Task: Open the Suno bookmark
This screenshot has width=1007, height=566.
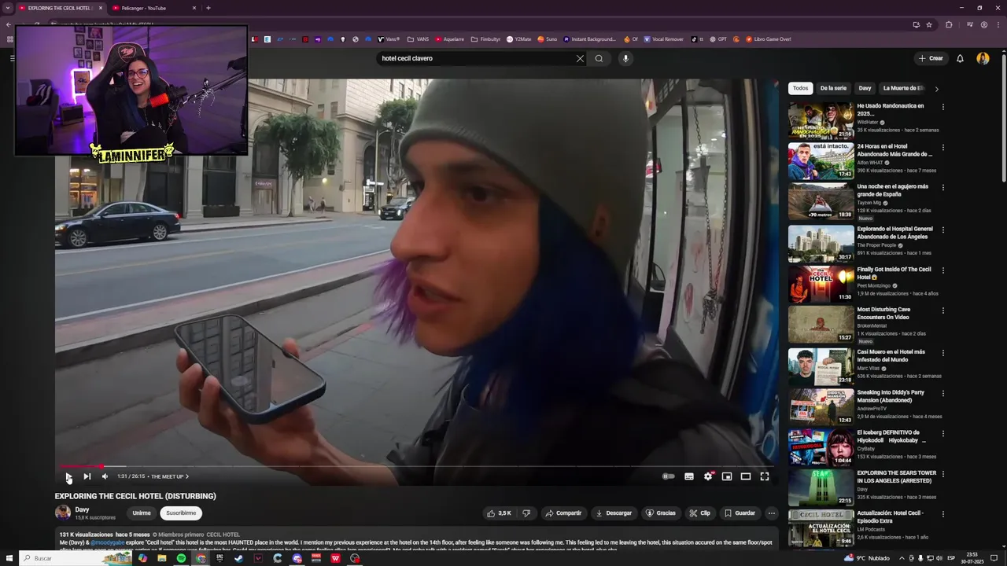Action: [547, 39]
